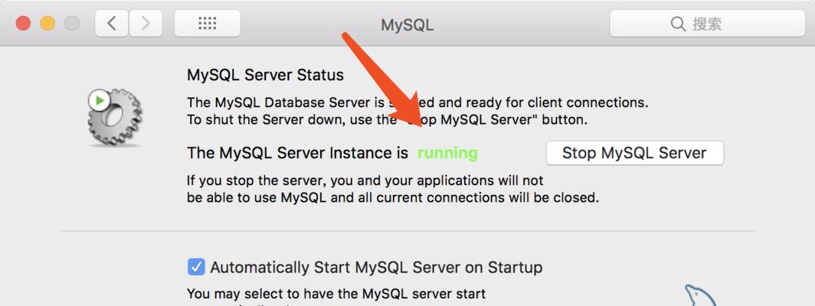The height and width of the screenshot is (306, 815).
Task: Click the grey zoom window button
Action: pyautogui.click(x=72, y=24)
